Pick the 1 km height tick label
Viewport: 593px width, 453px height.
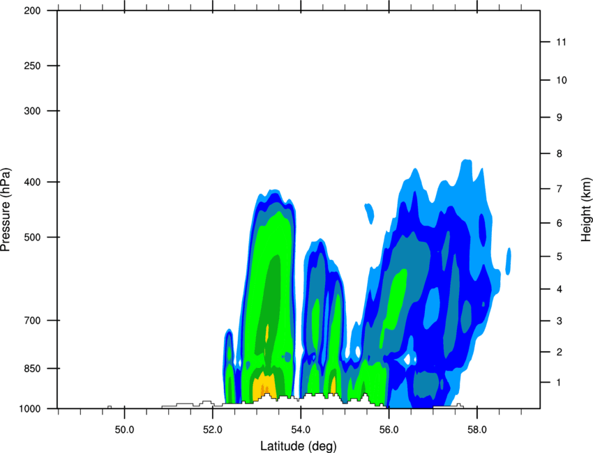(560, 383)
